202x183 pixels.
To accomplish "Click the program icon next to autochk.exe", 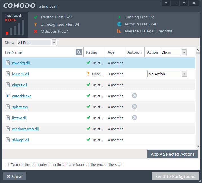I will point(8,96).
